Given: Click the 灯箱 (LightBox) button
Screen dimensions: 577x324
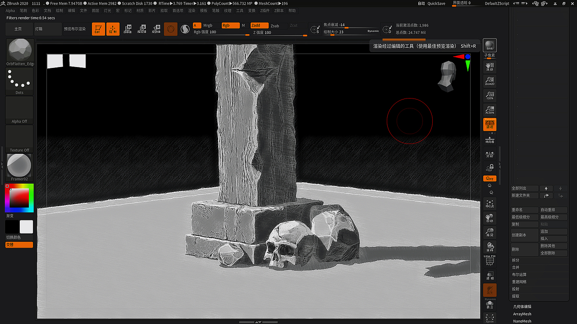Looking at the screenshot, I should click(x=47, y=29).
